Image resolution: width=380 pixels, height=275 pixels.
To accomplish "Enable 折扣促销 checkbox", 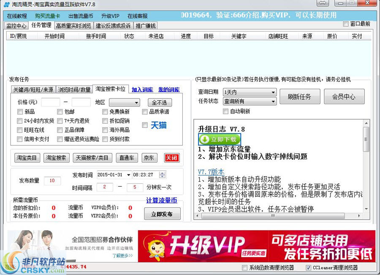I will point(105,121).
